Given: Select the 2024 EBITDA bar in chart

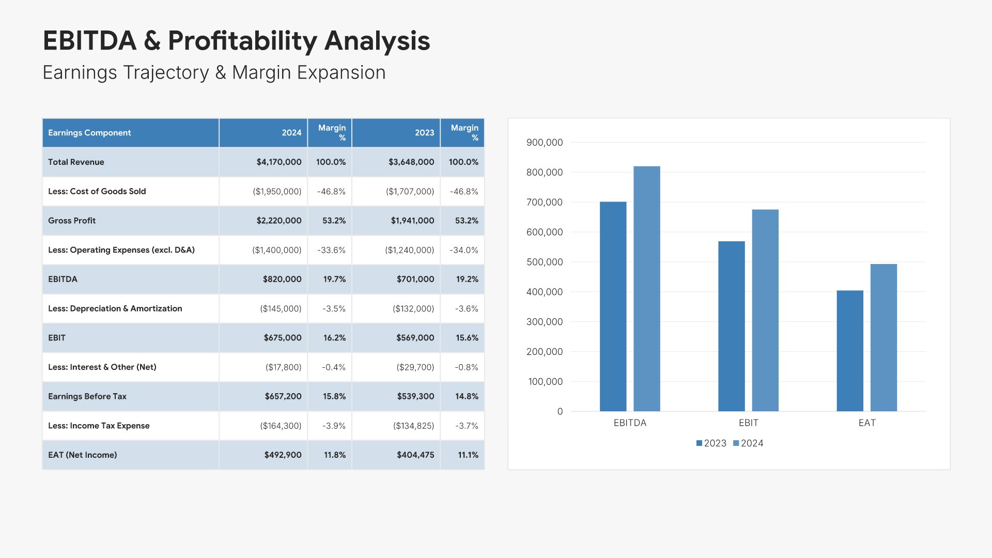Looking at the screenshot, I should (x=647, y=288).
